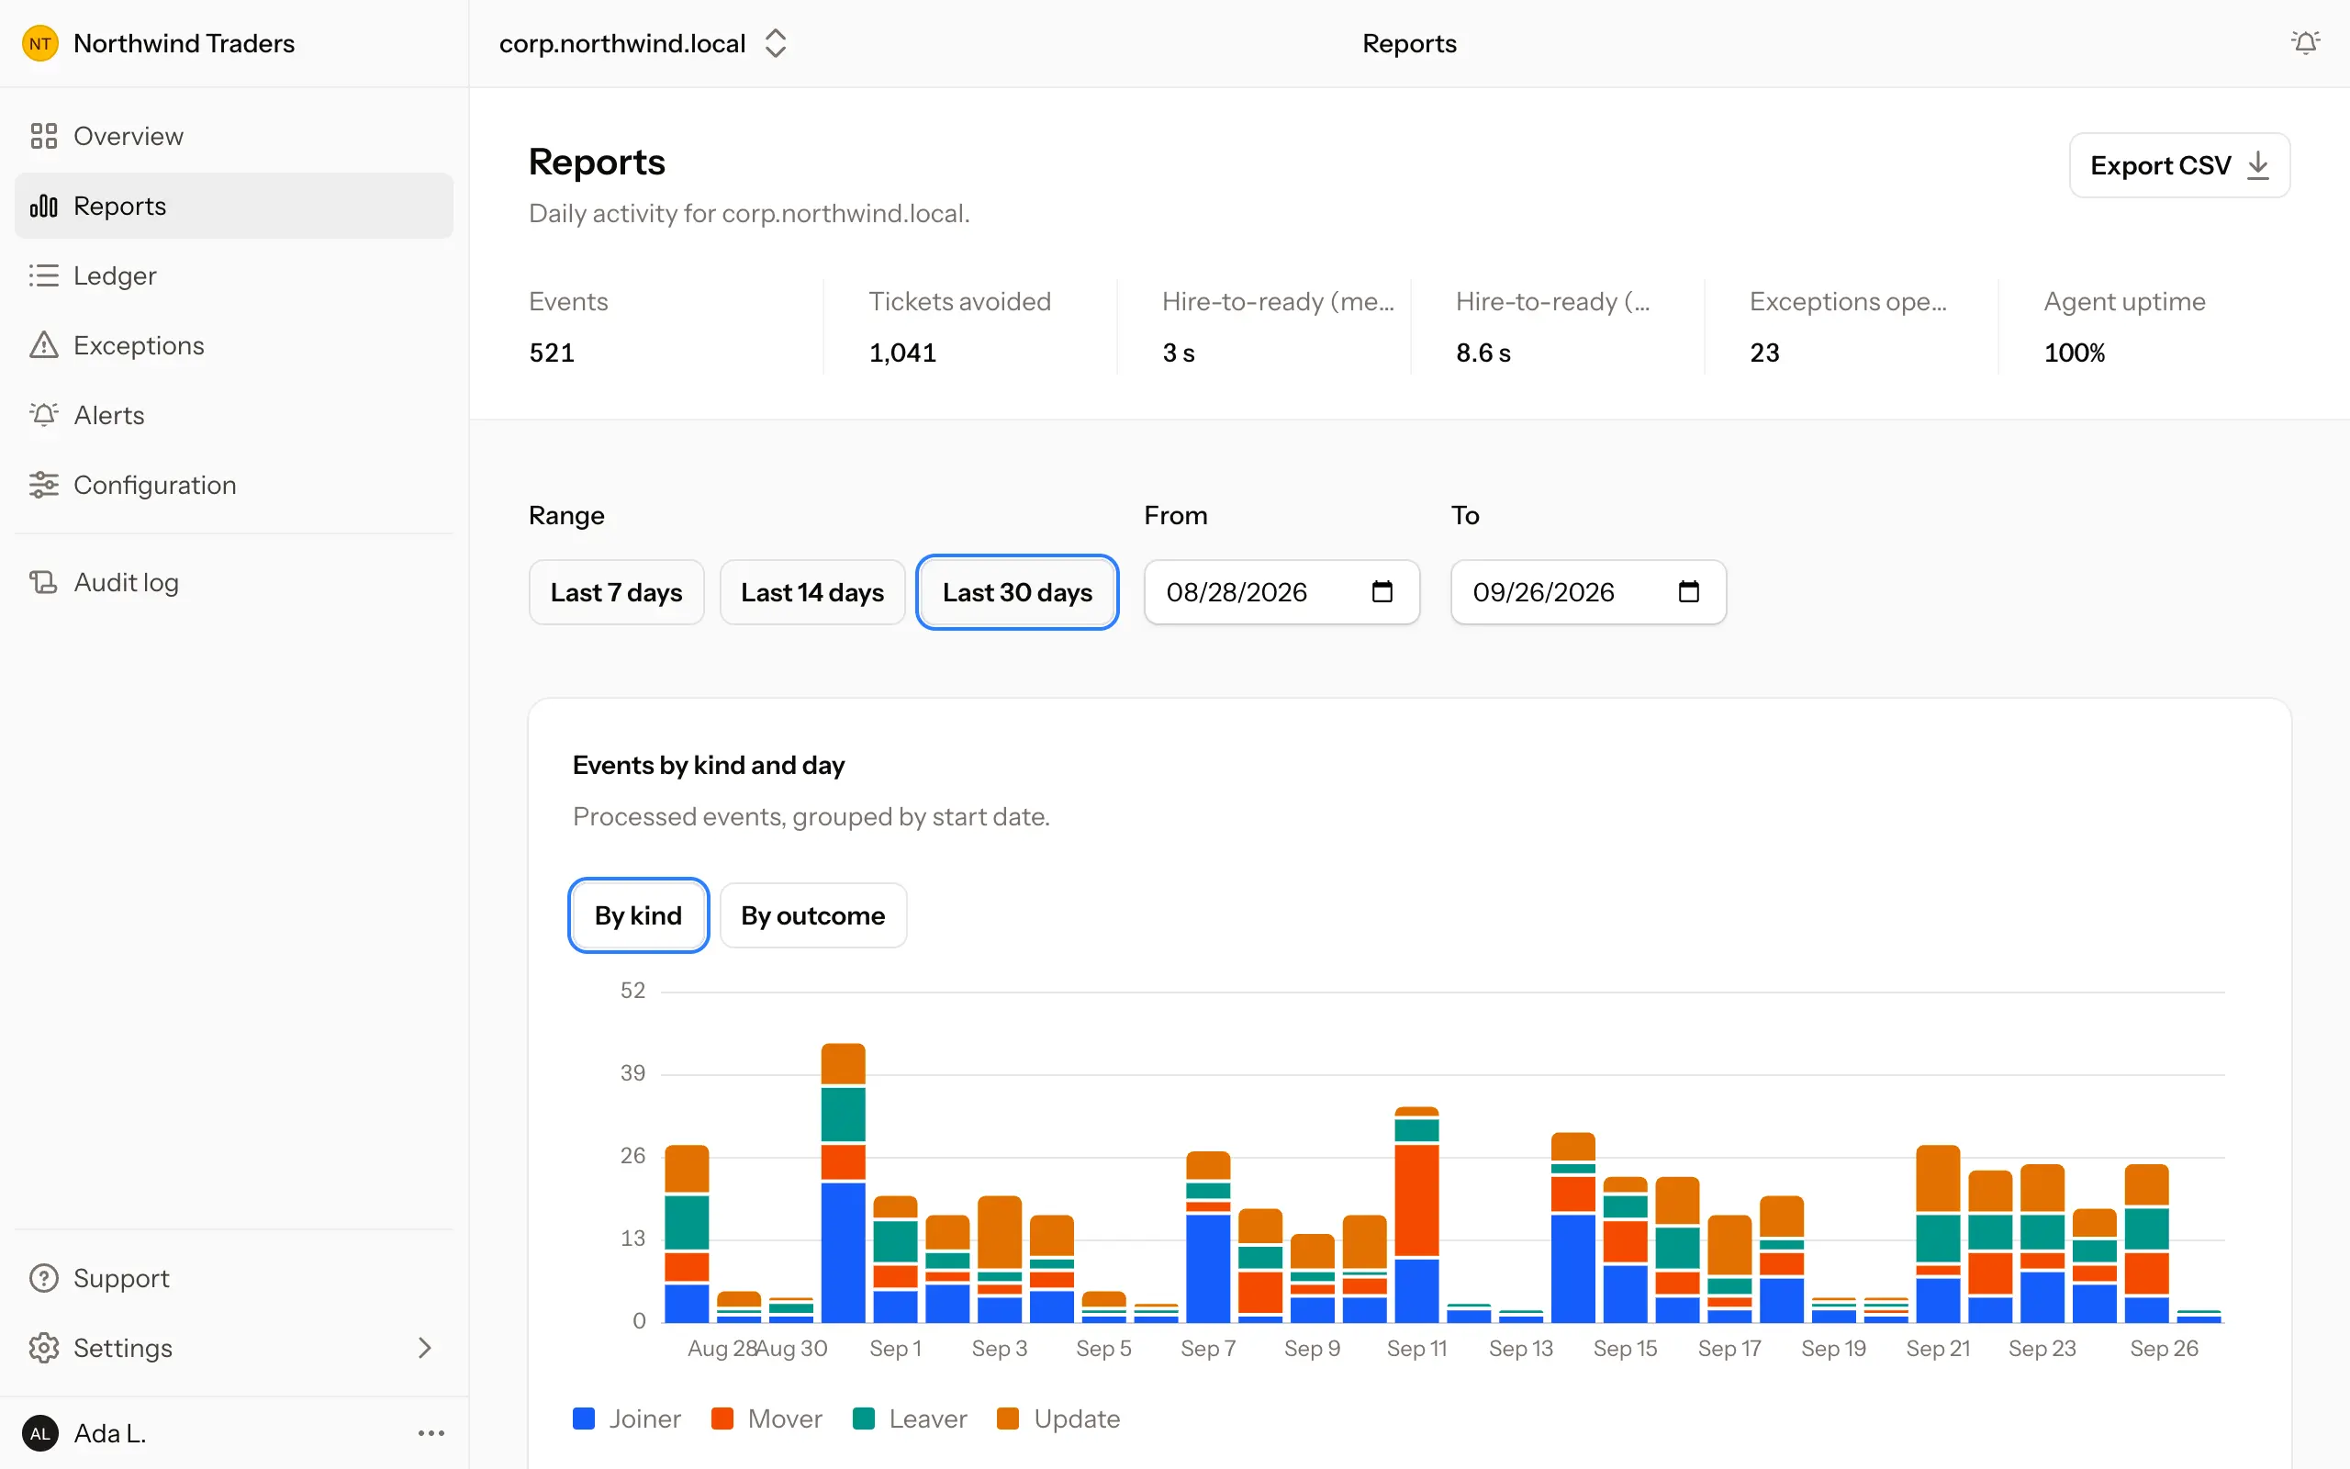This screenshot has width=2350, height=1469.
Task: Open the Alerts page
Action: coord(234,415)
